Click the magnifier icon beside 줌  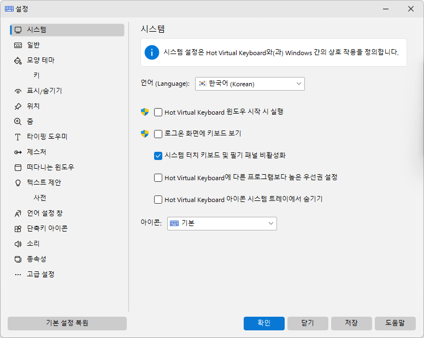coord(18,122)
